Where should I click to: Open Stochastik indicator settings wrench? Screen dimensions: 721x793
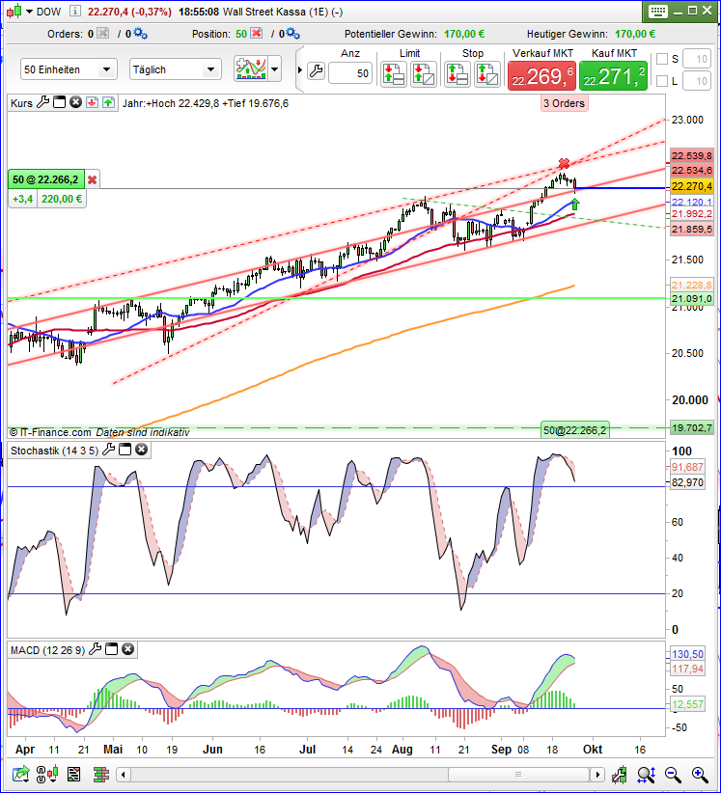(109, 450)
